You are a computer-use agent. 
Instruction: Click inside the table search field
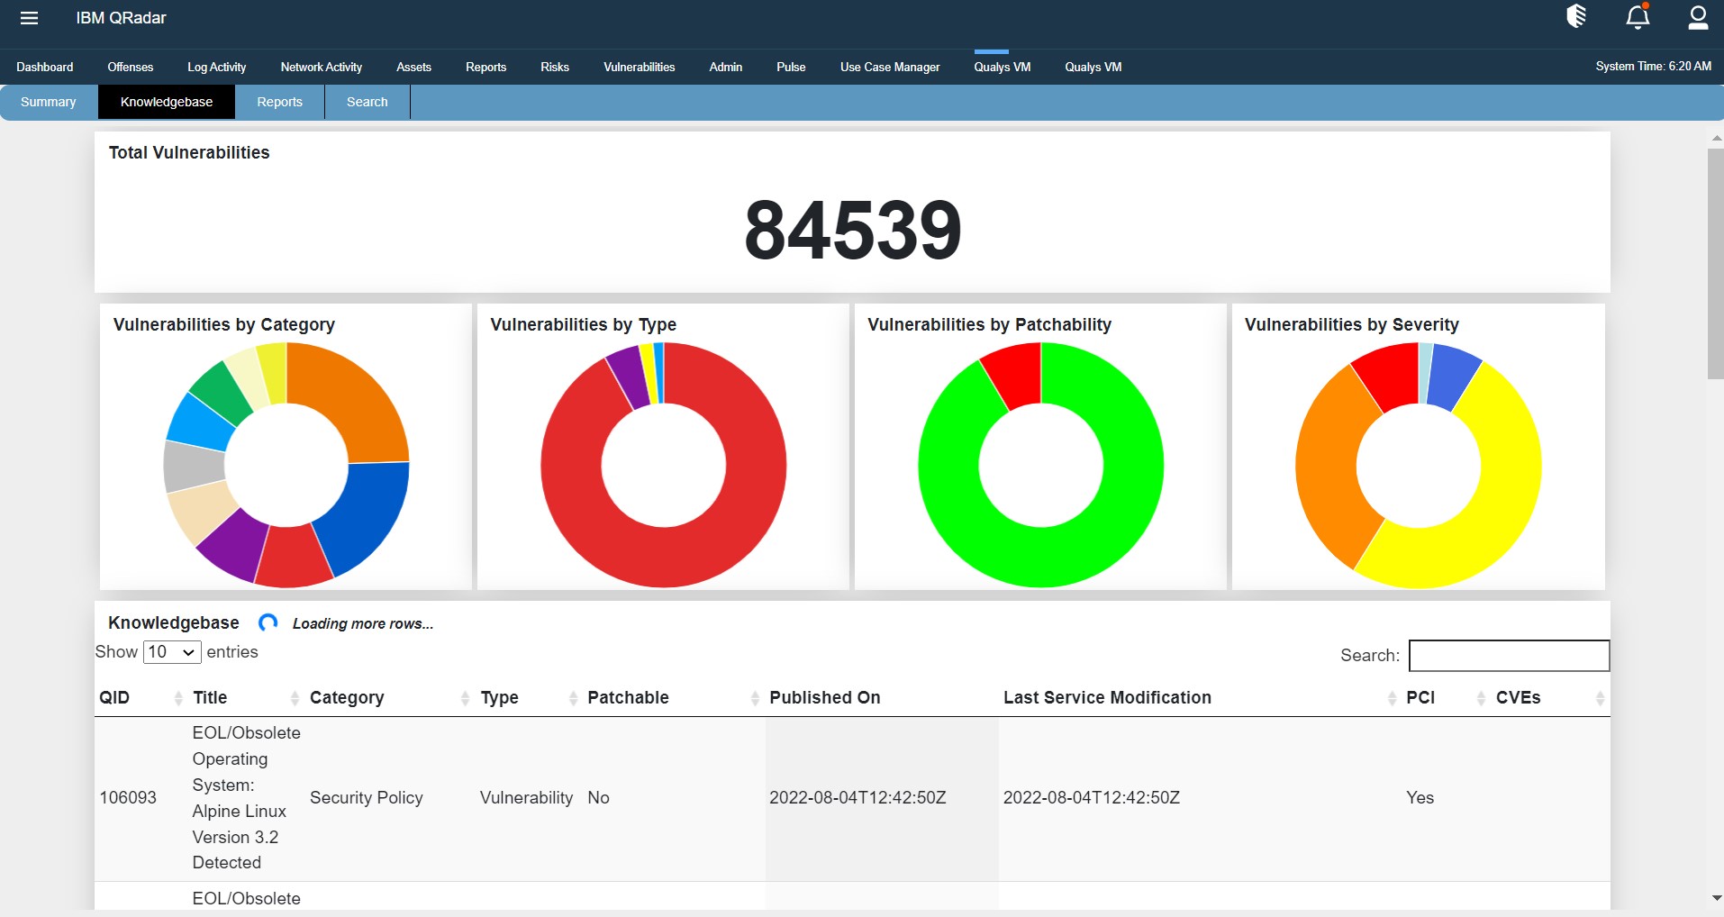1507,656
